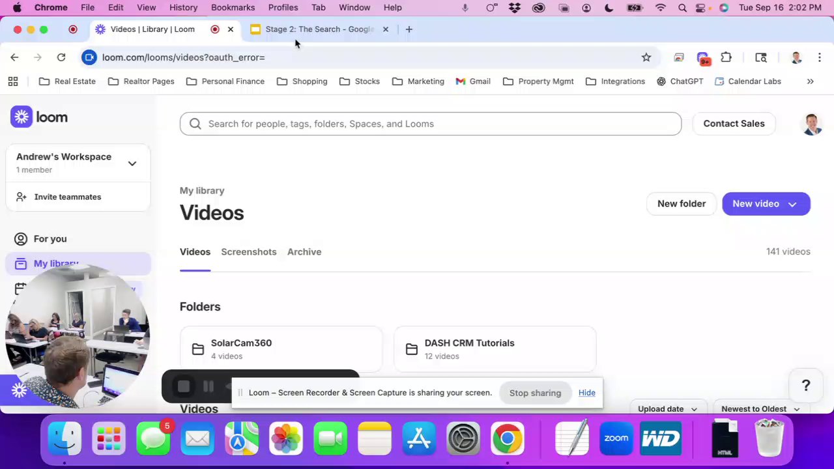The image size is (834, 469).
Task: Click the Loom search field
Action: coord(431,124)
